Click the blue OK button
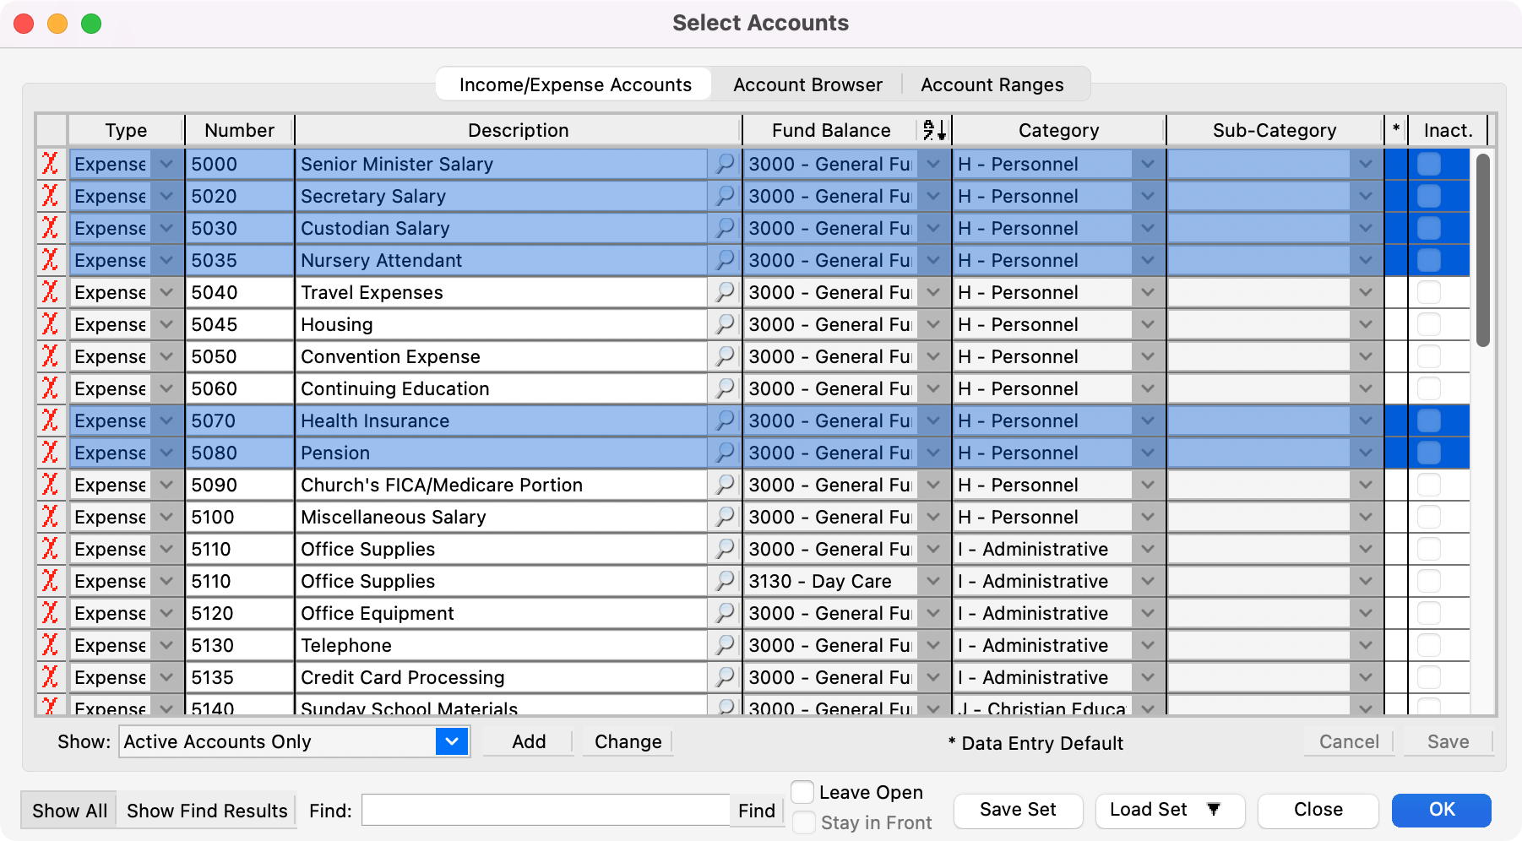This screenshot has height=841, width=1522. (1441, 809)
